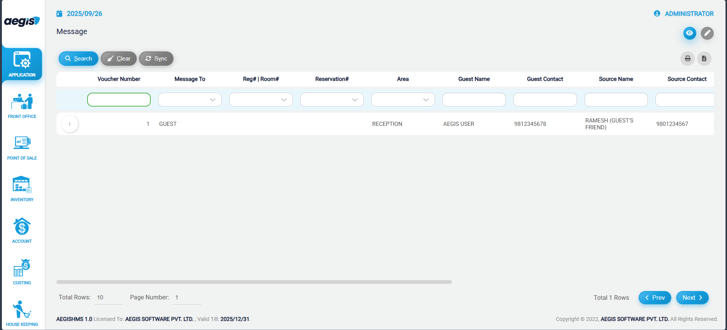Screen dimensions: 727x330
Task: Select the Application module tab
Action: [x=22, y=64]
